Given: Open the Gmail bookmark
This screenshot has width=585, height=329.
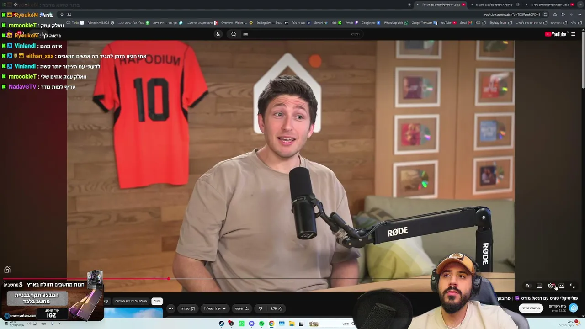Looking at the screenshot, I should (x=466, y=22).
